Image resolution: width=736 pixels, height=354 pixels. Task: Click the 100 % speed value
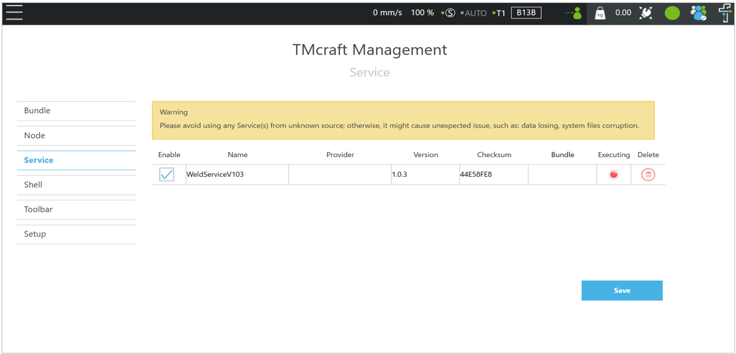422,12
